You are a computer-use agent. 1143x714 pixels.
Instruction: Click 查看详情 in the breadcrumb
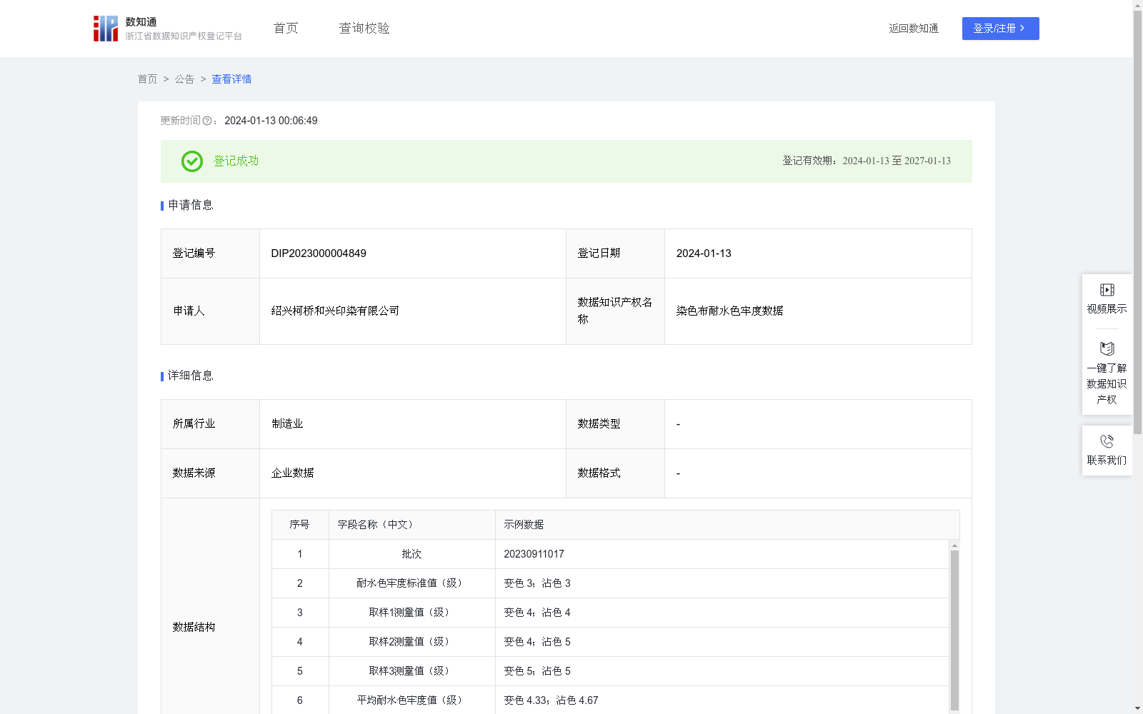click(231, 79)
